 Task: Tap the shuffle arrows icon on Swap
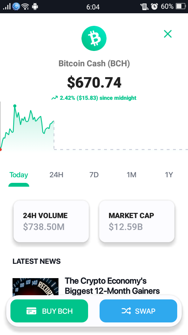126,311
